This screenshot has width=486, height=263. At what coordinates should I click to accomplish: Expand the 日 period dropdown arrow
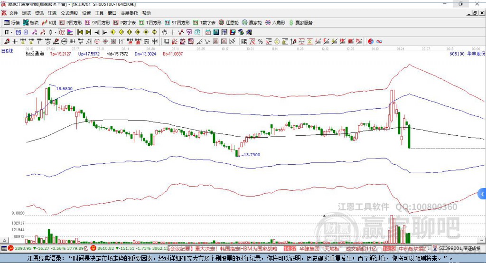point(12,32)
